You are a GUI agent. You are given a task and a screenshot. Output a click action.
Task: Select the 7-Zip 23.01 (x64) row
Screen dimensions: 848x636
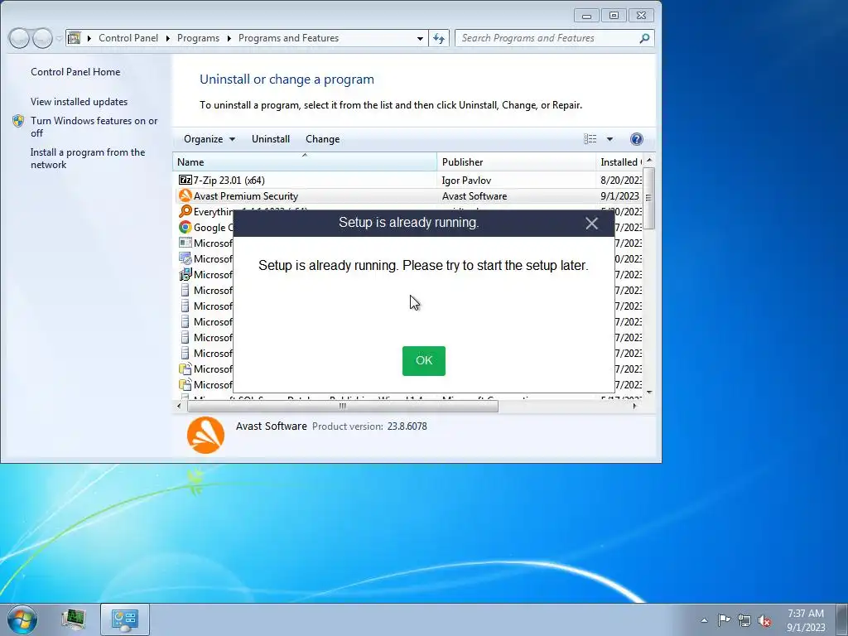tap(409, 180)
